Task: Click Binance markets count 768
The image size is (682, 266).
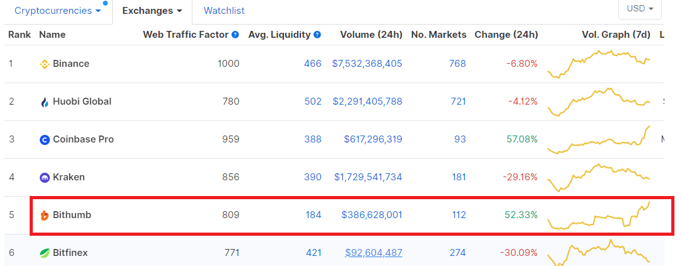Action: pos(457,64)
